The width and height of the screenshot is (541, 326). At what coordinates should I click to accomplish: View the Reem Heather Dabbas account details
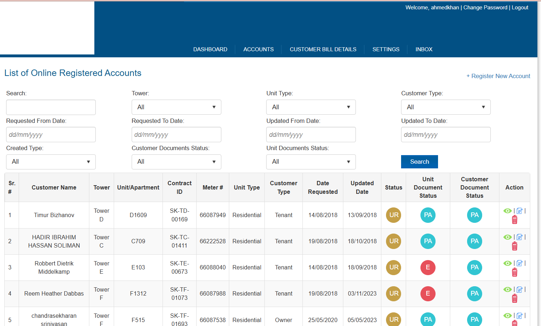tap(507, 289)
